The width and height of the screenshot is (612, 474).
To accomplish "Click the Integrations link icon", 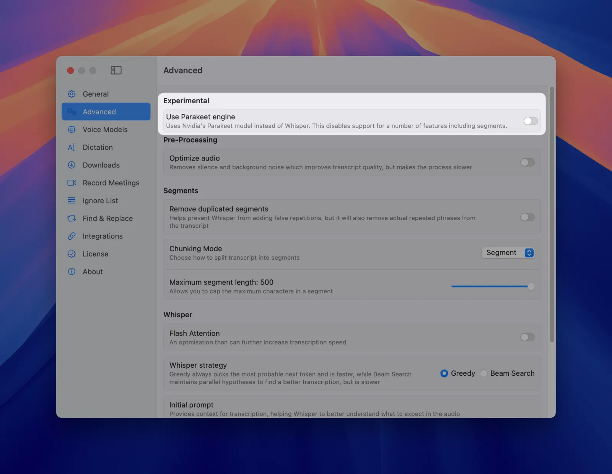I will pyautogui.click(x=72, y=236).
